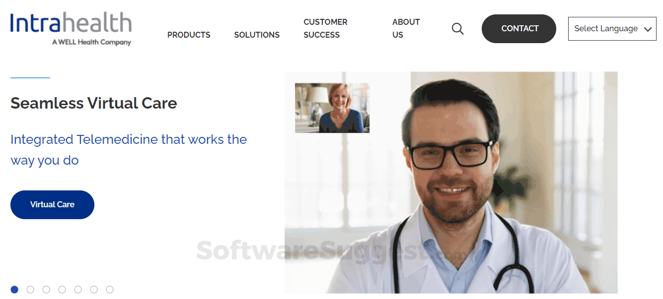This screenshot has width=663, height=299.
Task: Jump to the last carousel dot
Action: [x=110, y=289]
